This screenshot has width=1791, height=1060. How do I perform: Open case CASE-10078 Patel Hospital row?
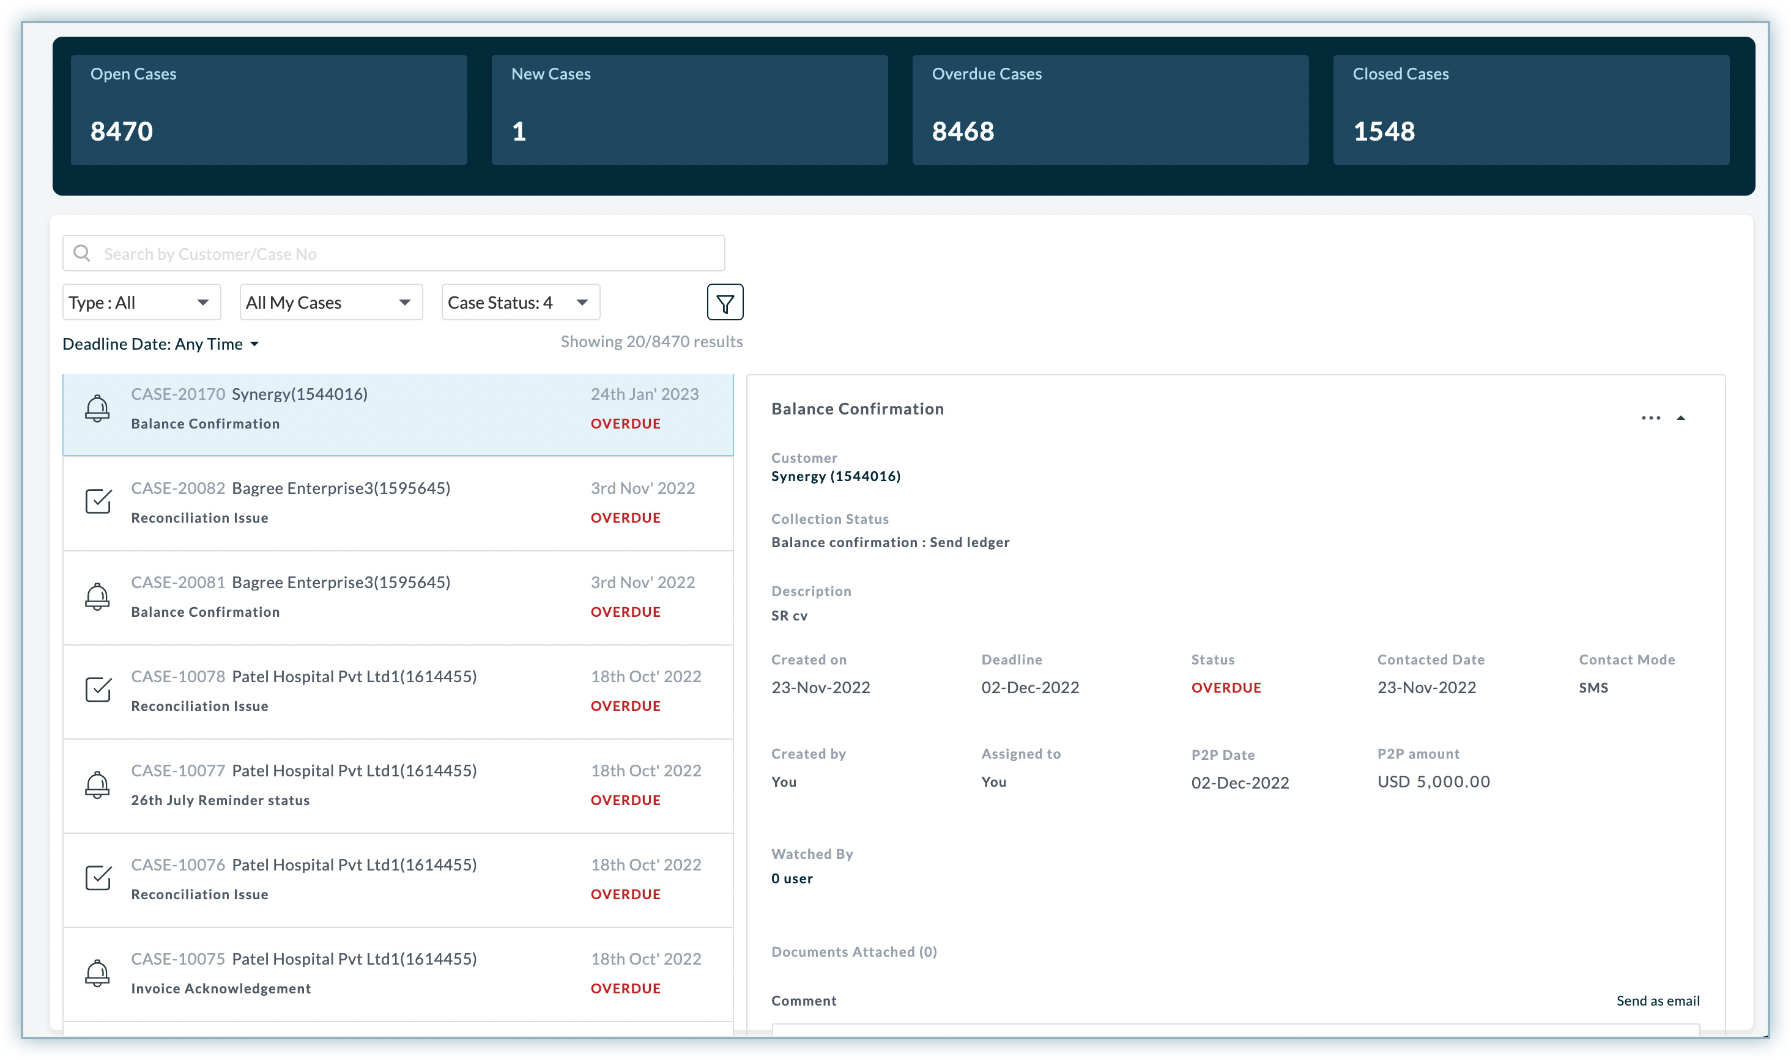[398, 692]
